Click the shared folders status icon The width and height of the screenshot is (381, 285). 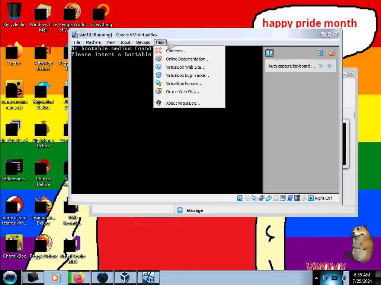tap(276, 198)
